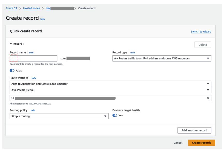Click Info link beside Record type

(x=132, y=52)
